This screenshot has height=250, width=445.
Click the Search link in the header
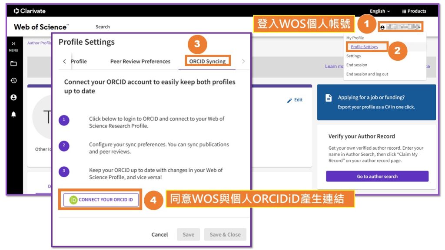click(103, 26)
